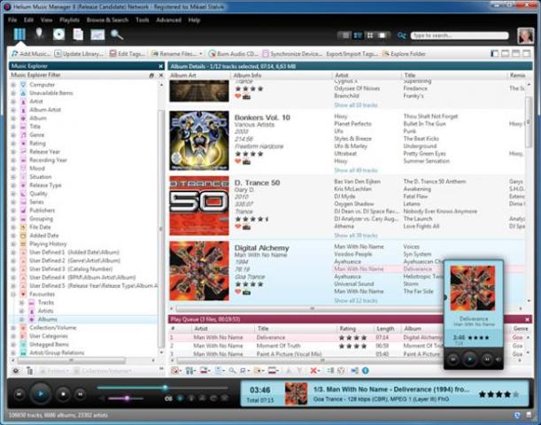Click the Digital Alchemy album cover thumbnail
The height and width of the screenshot is (425, 541).
[x=199, y=271]
